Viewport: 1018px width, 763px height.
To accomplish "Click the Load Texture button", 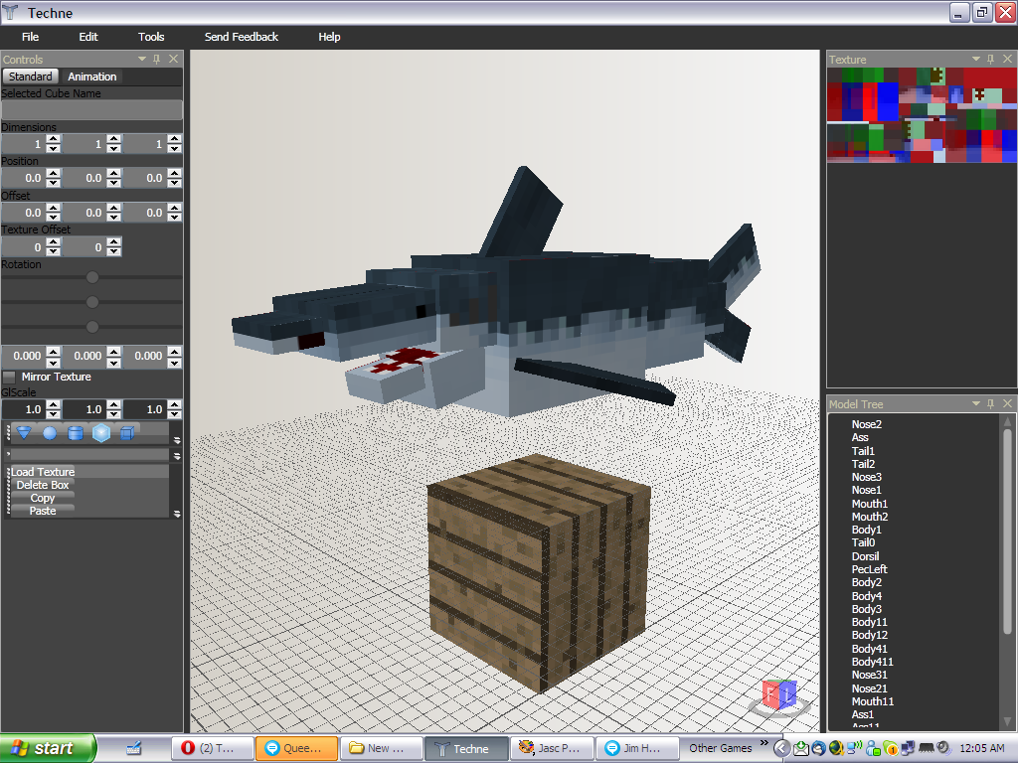I will pos(43,471).
